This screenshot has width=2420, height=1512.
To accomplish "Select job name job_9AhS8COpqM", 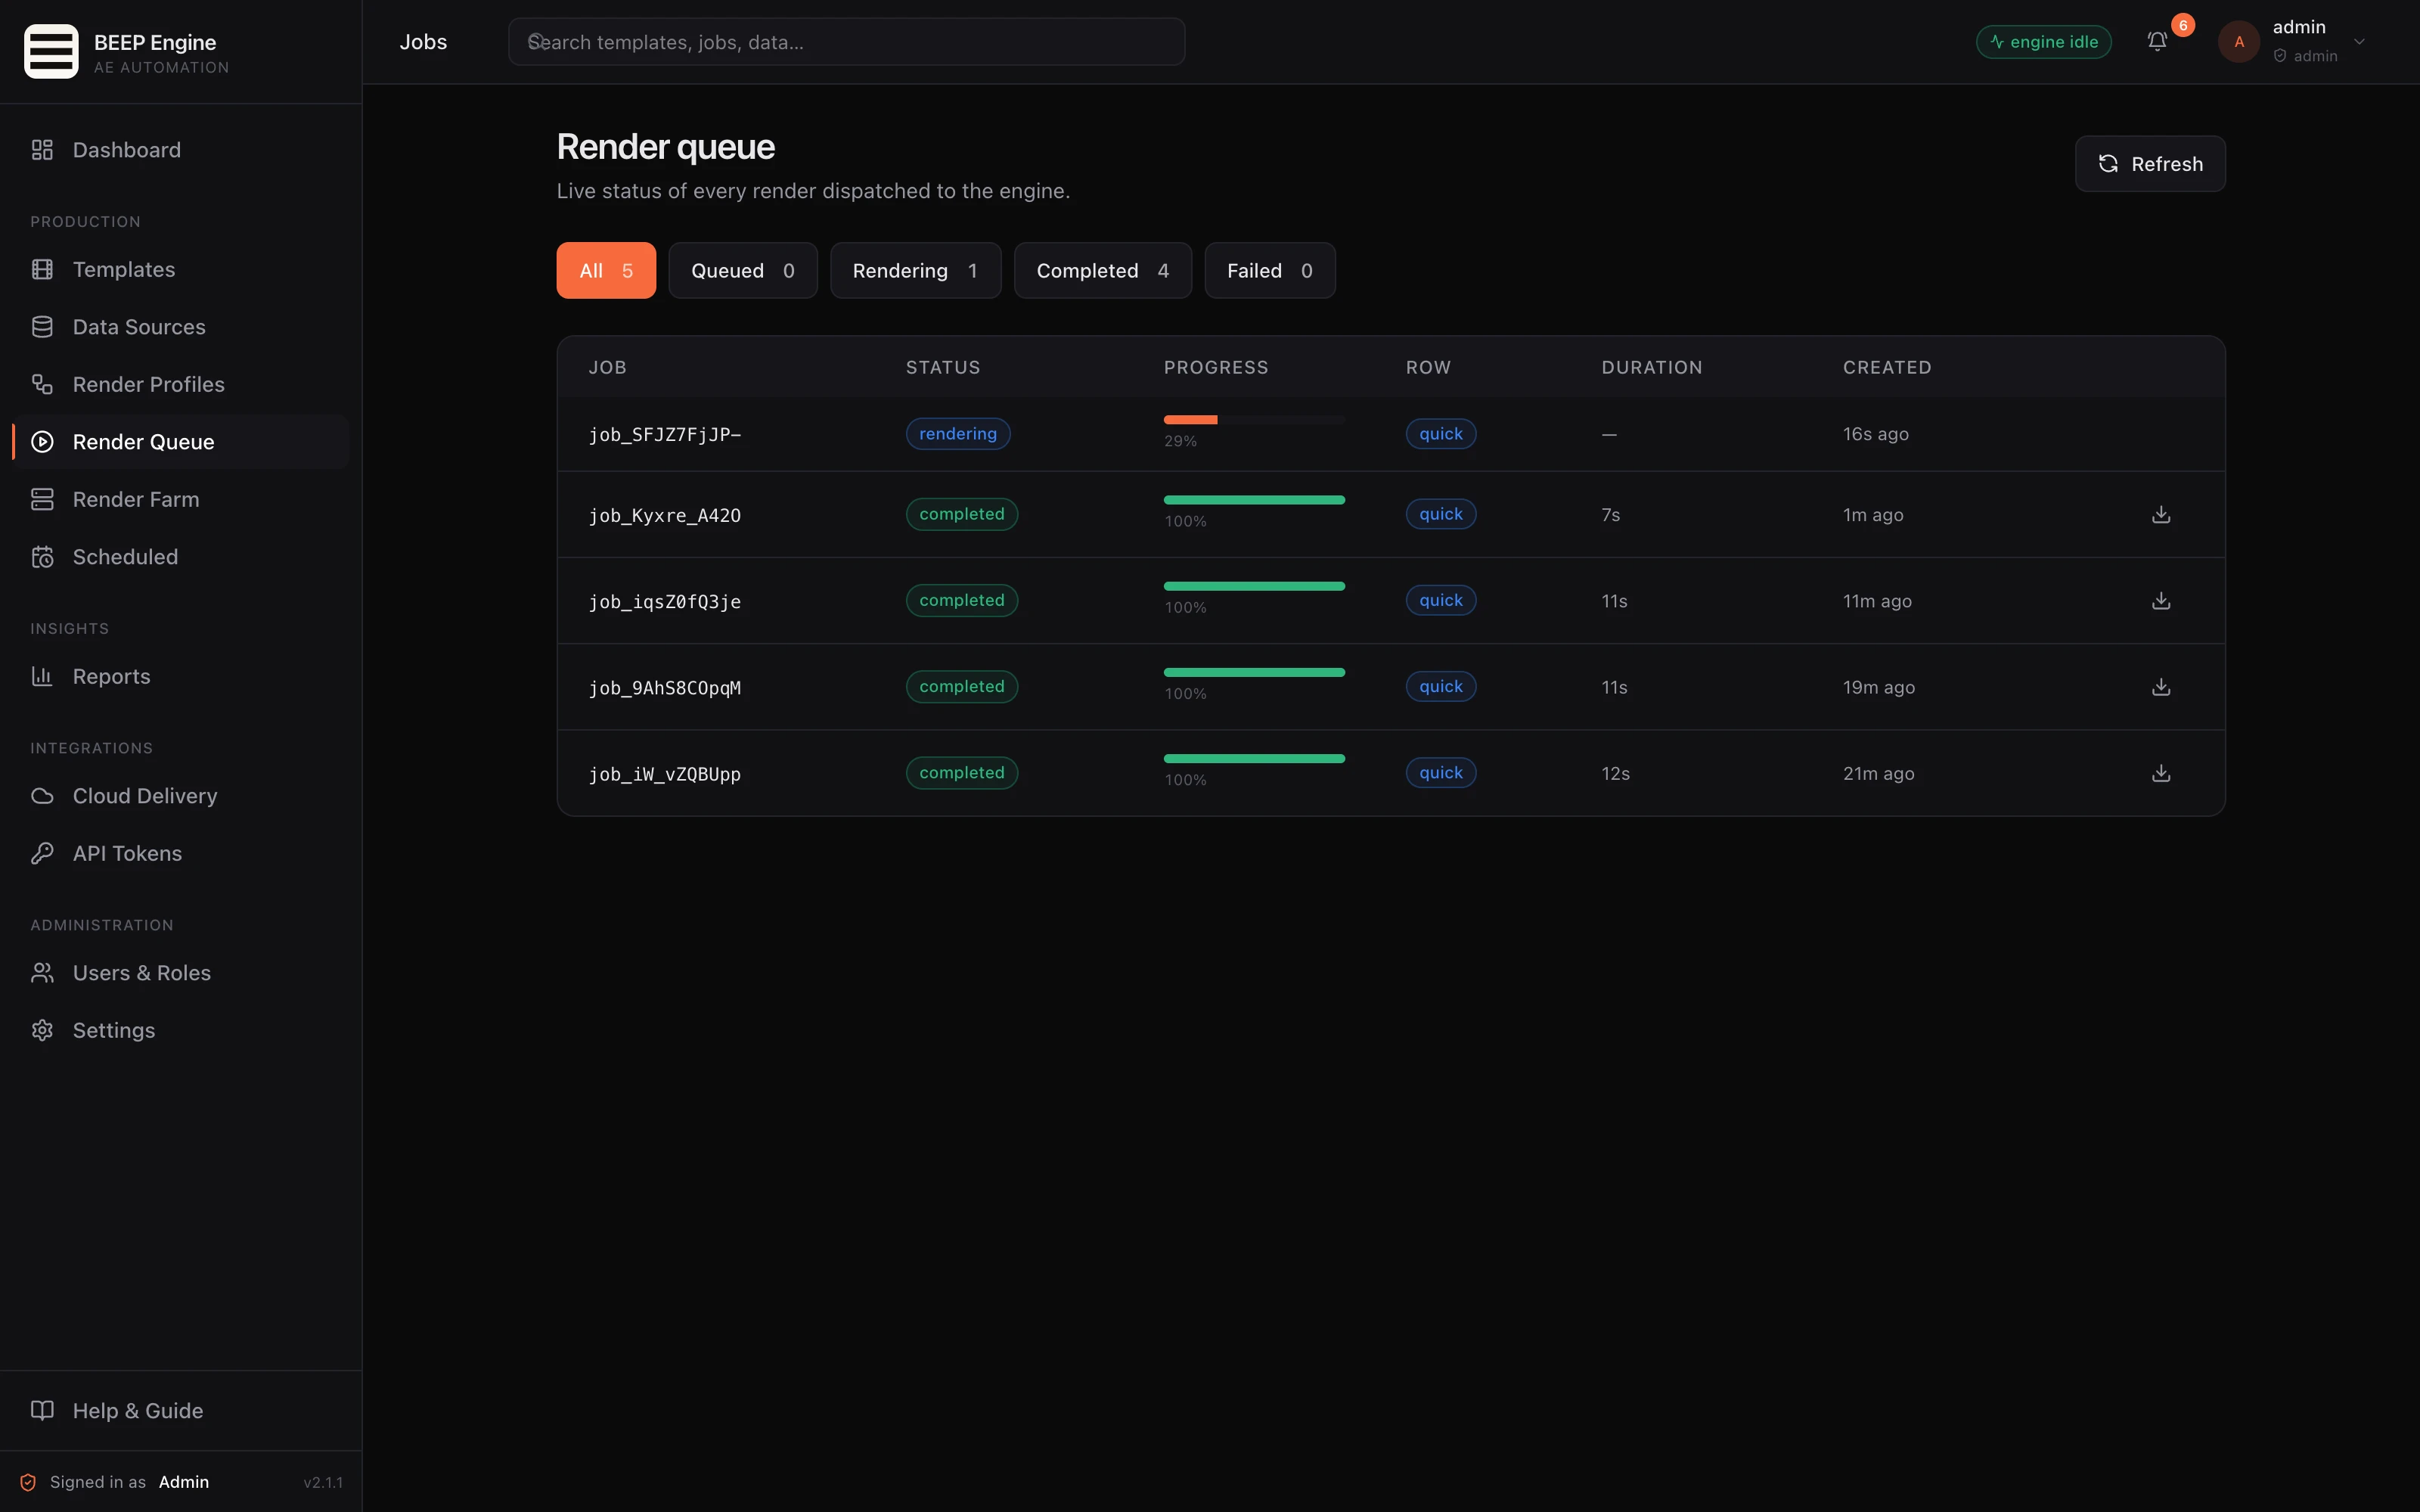I will (x=665, y=688).
